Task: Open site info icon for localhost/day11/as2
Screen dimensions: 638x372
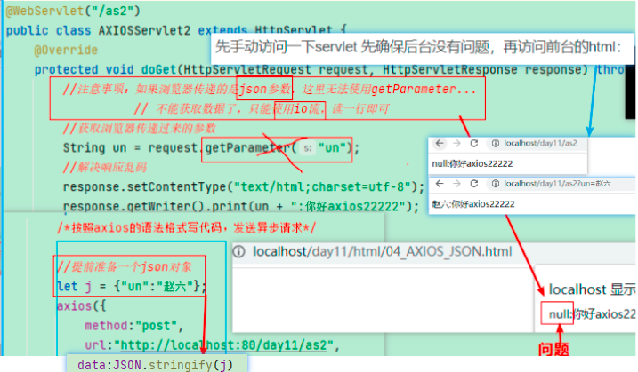Action: coord(495,143)
